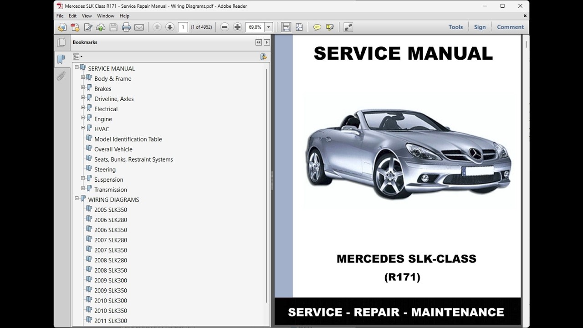583x328 pixels.
Task: Click the zoom percentage field
Action: coord(255,27)
